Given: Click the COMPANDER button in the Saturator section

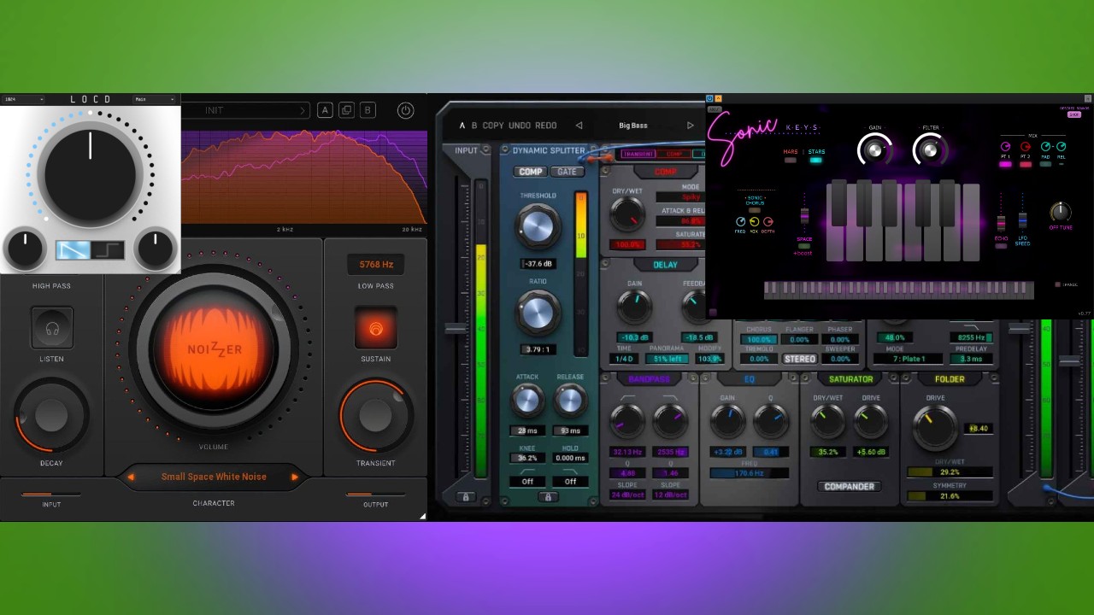Looking at the screenshot, I should tap(849, 486).
